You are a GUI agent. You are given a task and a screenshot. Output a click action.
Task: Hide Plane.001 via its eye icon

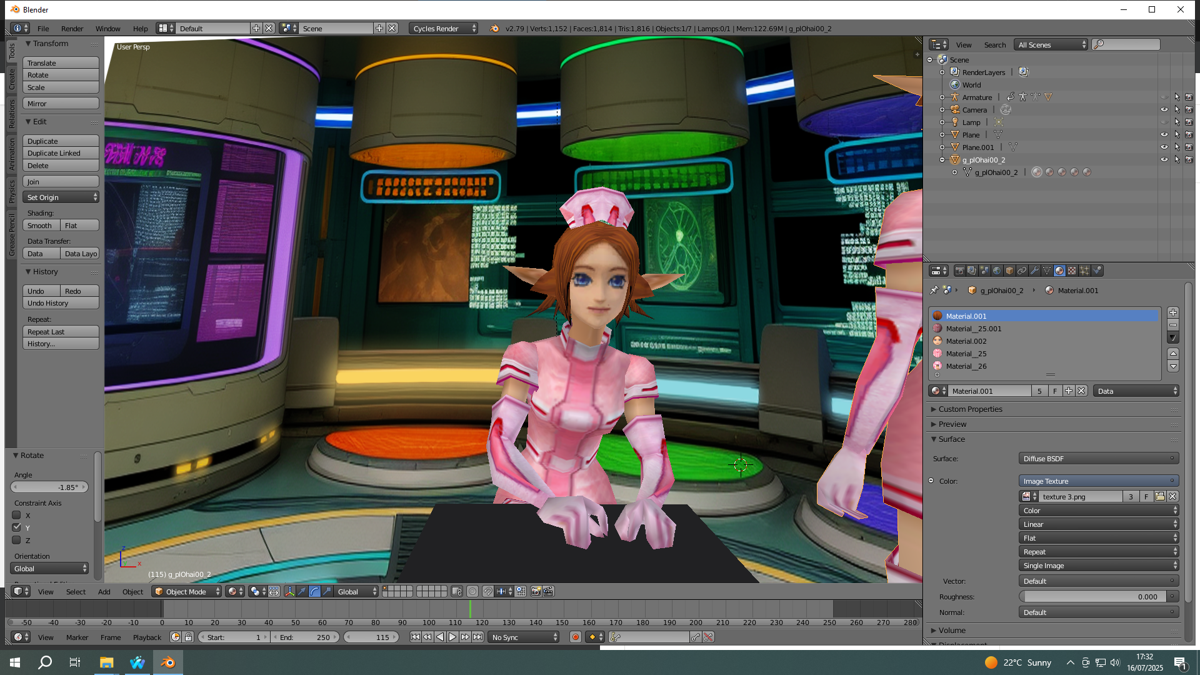click(1164, 147)
